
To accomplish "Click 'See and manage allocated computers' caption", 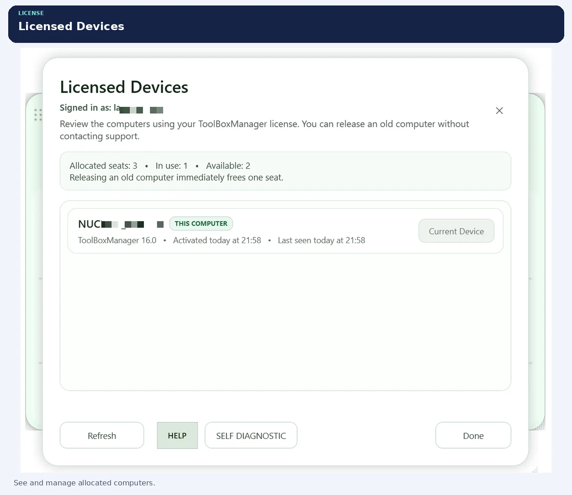I will 85,483.
